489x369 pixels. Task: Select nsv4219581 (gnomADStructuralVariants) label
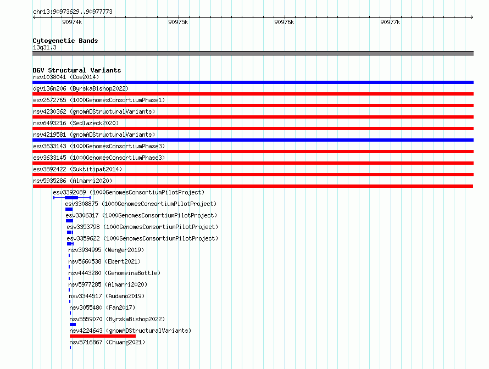94,135
